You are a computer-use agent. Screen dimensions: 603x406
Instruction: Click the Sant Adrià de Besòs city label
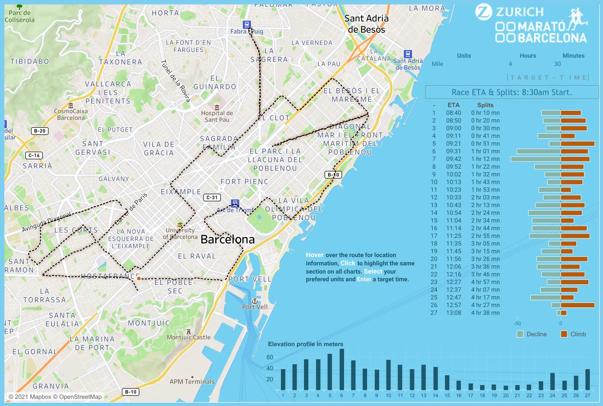point(366,24)
